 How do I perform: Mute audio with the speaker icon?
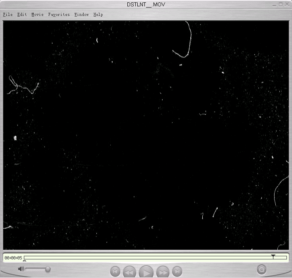click(x=21, y=269)
